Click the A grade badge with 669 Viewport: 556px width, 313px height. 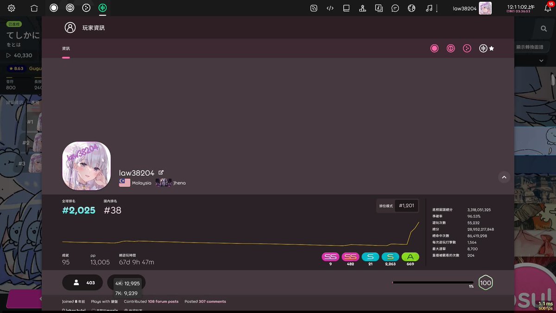pos(410,257)
